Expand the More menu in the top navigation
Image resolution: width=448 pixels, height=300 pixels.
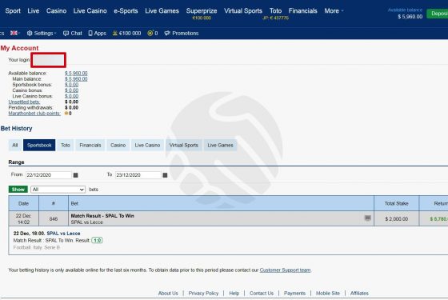tap(334, 11)
